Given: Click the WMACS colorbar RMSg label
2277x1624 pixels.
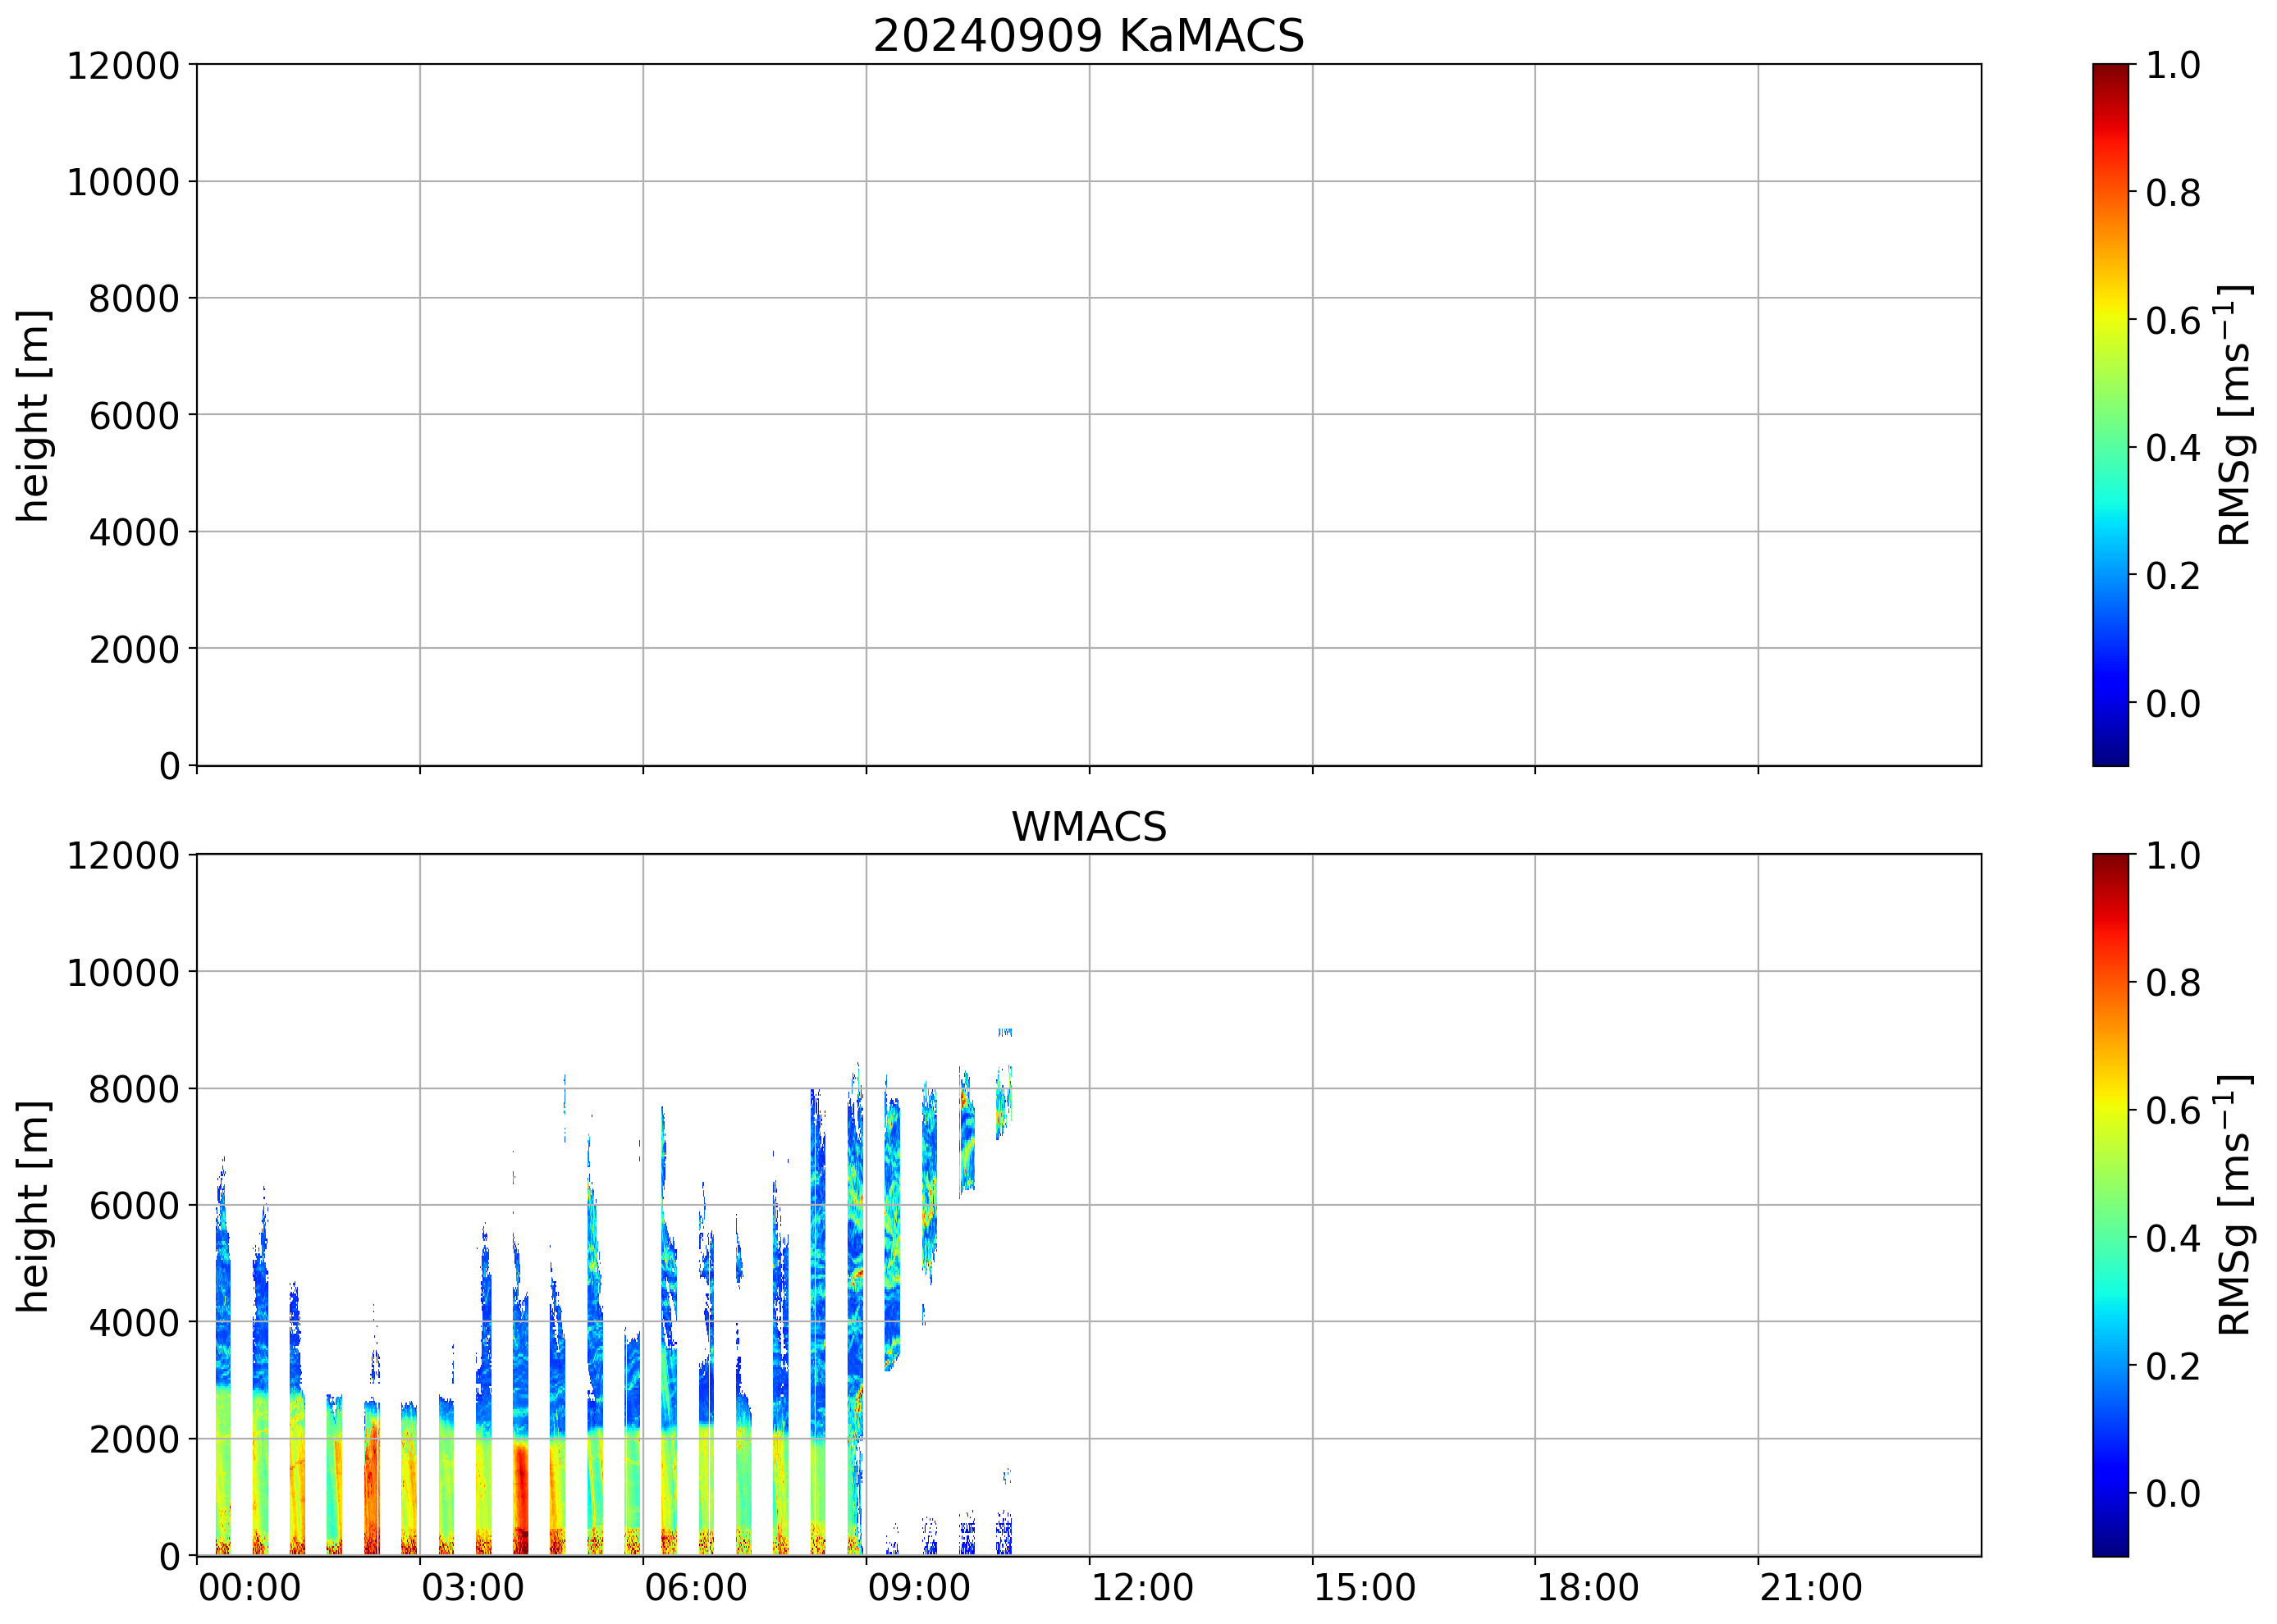Looking at the screenshot, I should pos(2235,1205).
